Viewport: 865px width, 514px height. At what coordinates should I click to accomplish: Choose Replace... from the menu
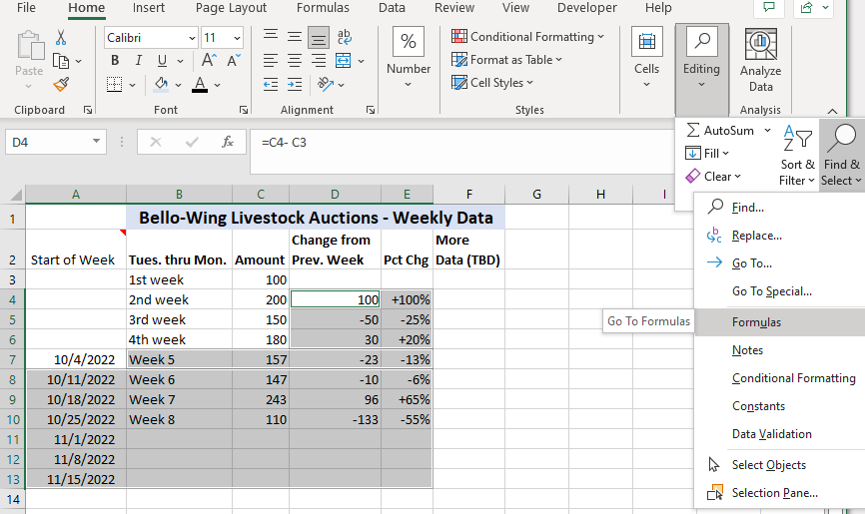click(x=779, y=236)
